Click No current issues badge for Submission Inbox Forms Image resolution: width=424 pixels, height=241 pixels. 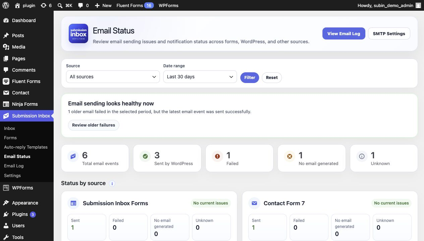pyautogui.click(x=211, y=203)
